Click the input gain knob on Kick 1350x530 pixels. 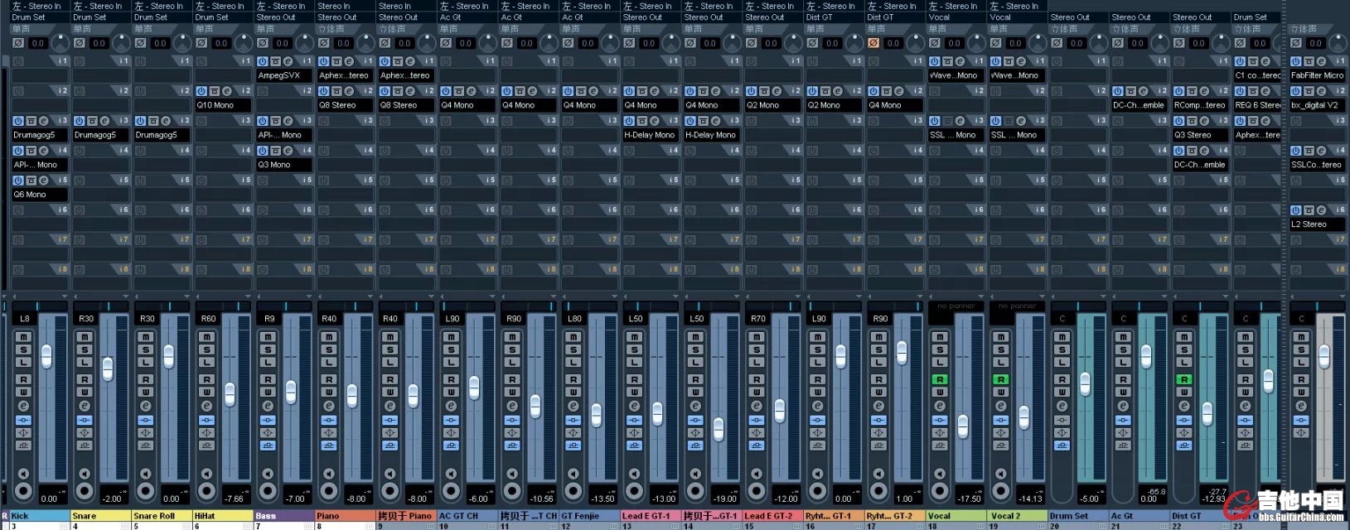tap(60, 43)
